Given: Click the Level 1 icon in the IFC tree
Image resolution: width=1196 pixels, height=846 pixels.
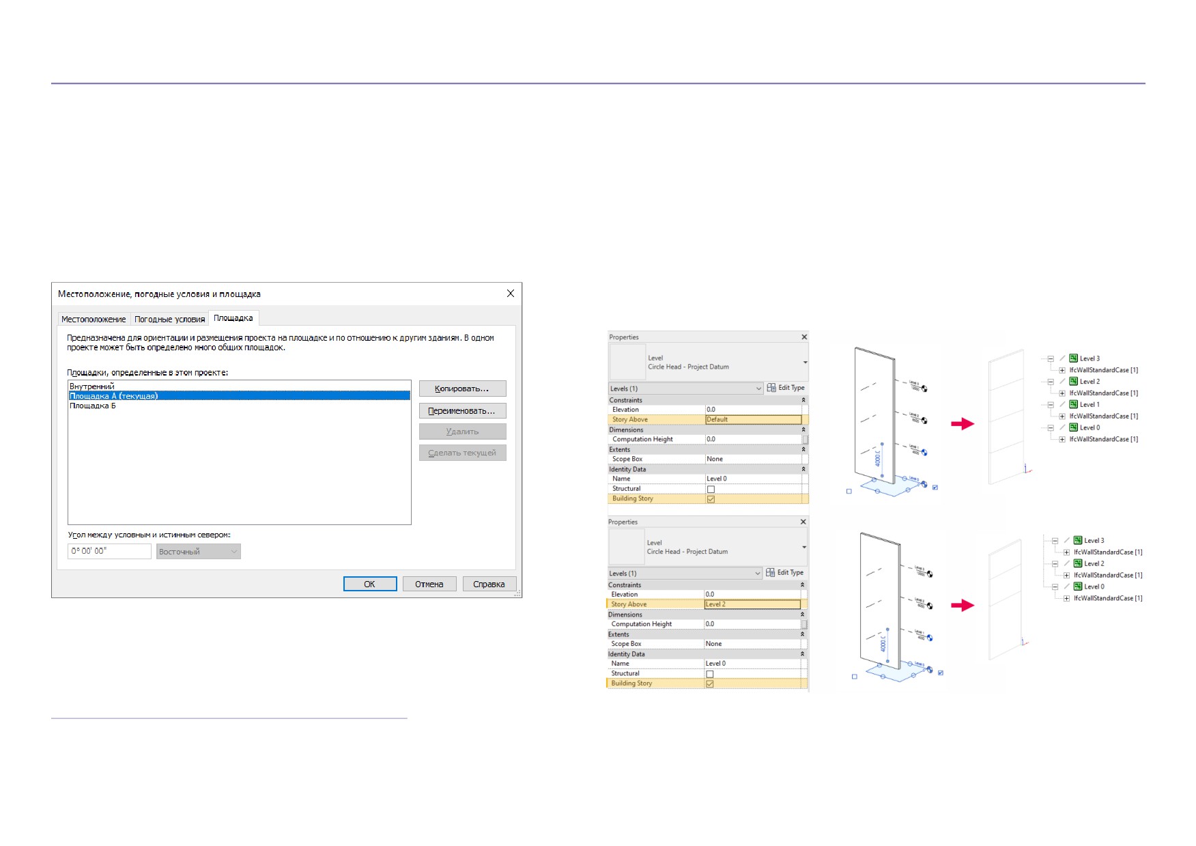Looking at the screenshot, I should pos(1074,405).
